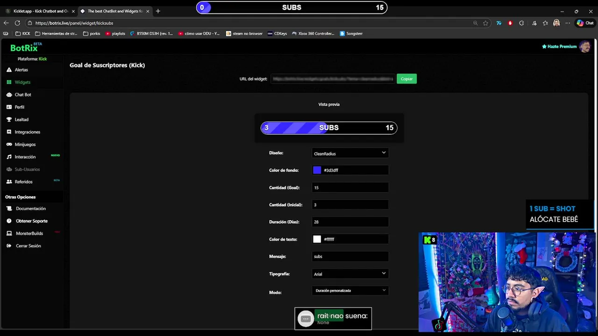598x336 pixels.
Task: Click the Cantidad (Inicial) field with 3
Action: coord(350,205)
